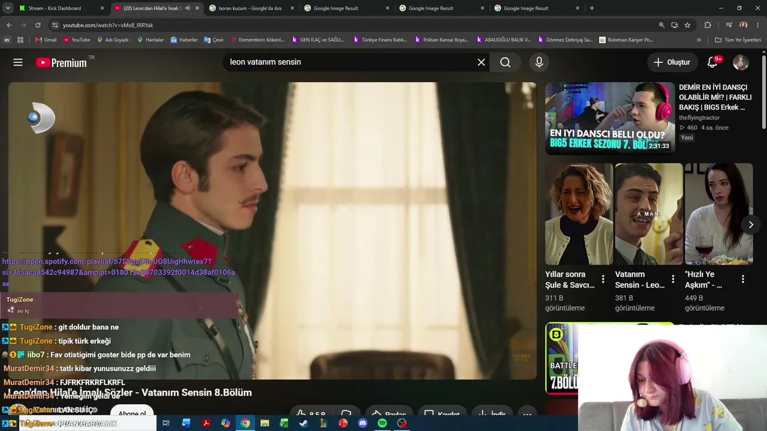
Task: Open the browser zoom magnifier icon
Action: tap(662, 25)
